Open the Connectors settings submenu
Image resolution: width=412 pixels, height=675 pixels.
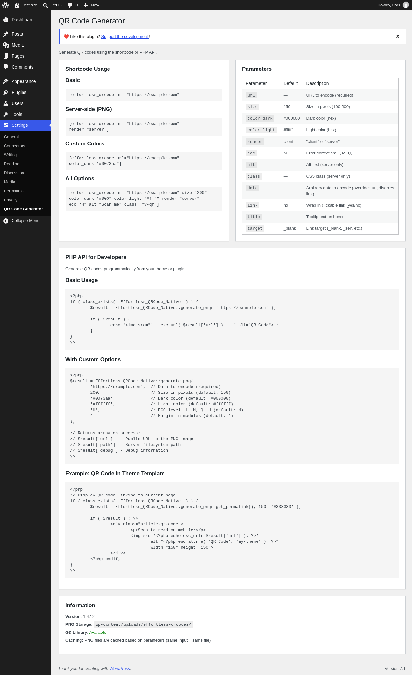[14, 146]
